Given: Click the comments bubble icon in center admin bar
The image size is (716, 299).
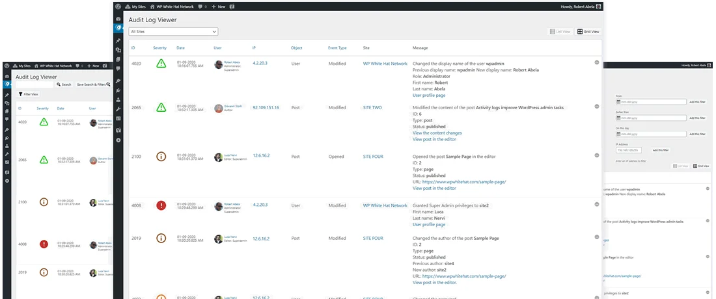Looking at the screenshot, I should [200, 6].
